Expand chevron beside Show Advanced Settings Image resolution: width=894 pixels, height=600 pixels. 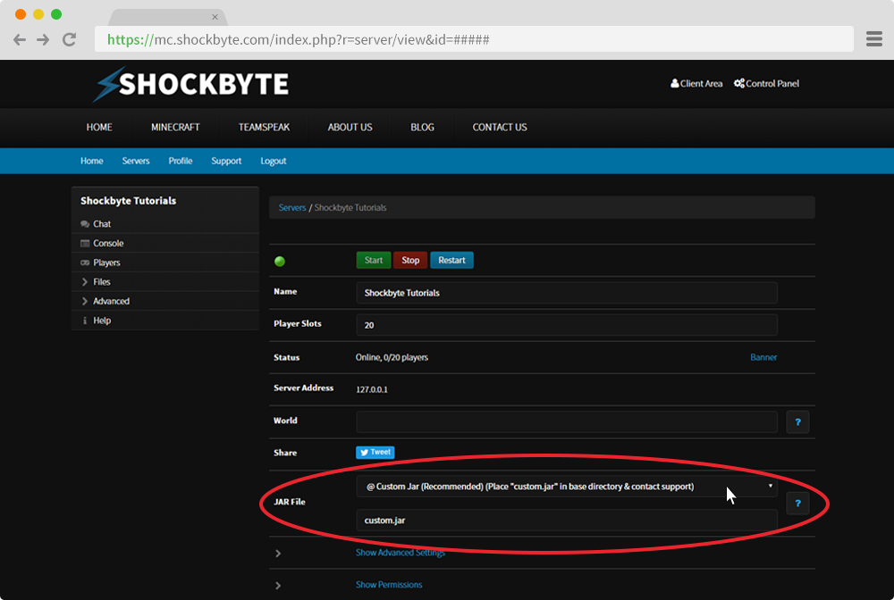pyautogui.click(x=278, y=554)
